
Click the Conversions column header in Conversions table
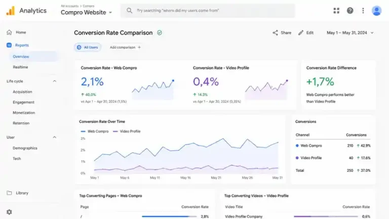(x=356, y=135)
